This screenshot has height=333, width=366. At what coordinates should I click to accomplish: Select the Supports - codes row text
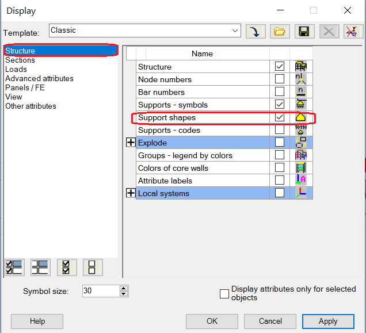169,130
